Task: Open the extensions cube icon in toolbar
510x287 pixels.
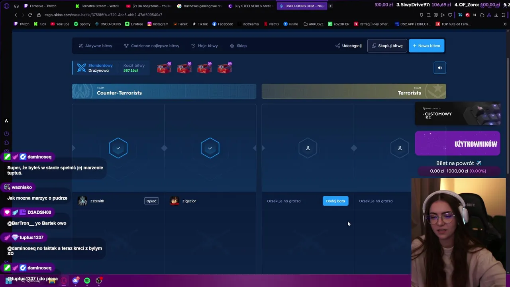Action: pos(482,15)
